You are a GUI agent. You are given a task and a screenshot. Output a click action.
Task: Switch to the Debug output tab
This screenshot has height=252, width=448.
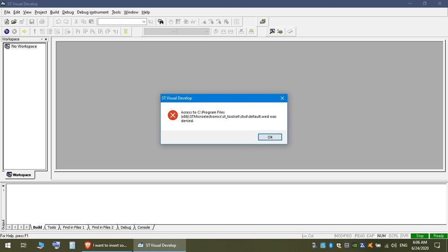(x=126, y=227)
